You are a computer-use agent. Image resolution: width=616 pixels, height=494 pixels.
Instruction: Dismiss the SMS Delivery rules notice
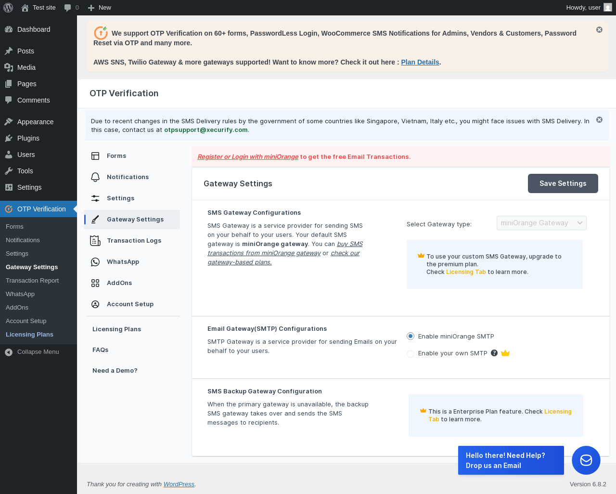tap(599, 120)
